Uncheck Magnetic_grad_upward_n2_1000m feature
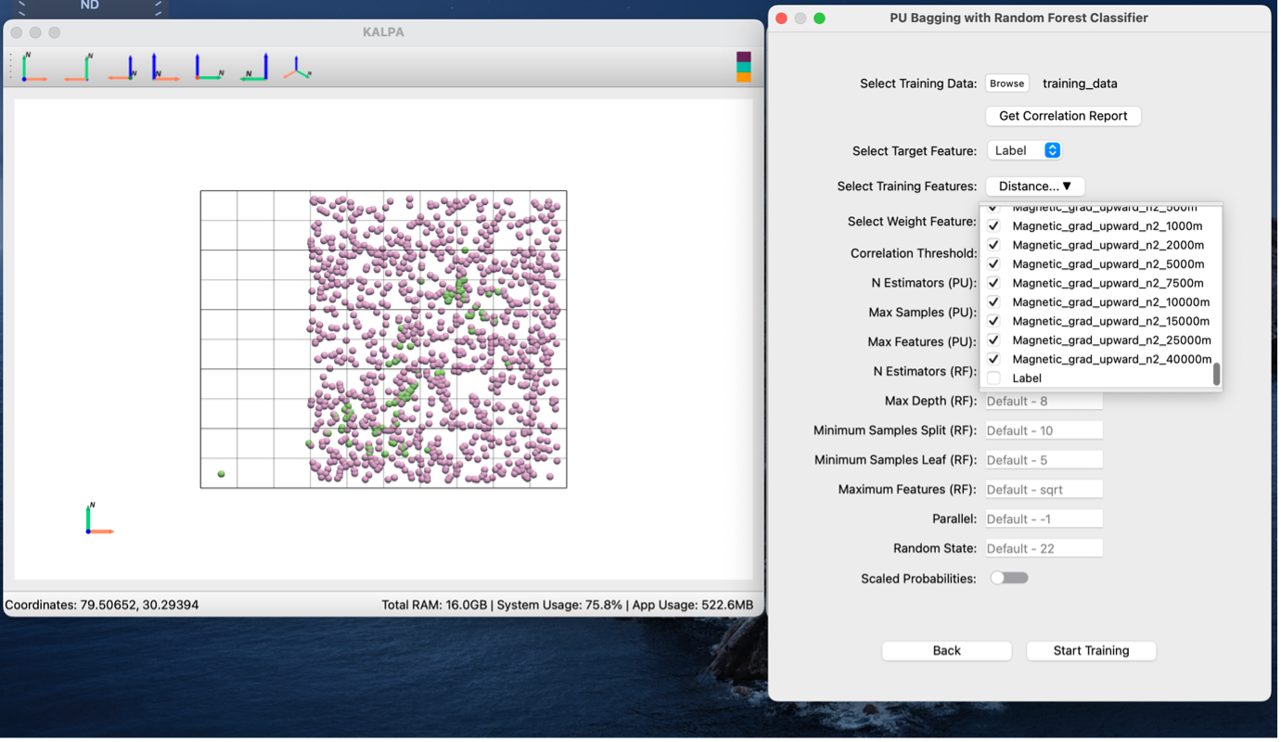Image resolution: width=1281 pixels, height=742 pixels. point(993,226)
